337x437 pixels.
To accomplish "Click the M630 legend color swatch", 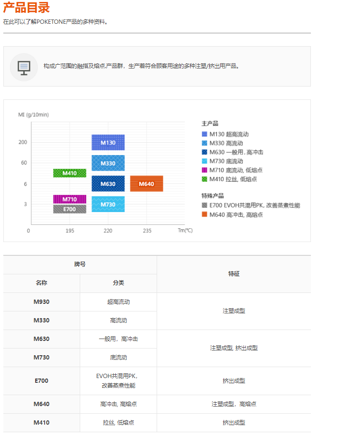I will click(204, 152).
